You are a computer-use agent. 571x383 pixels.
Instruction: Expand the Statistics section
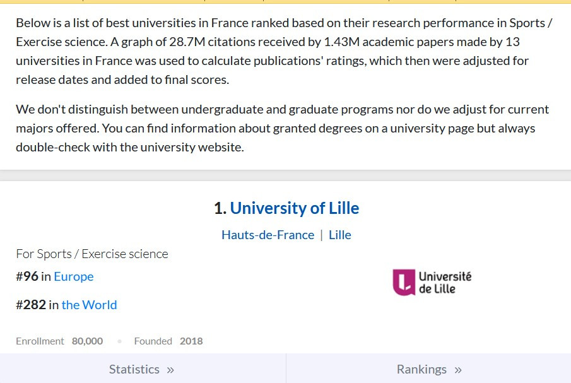(x=142, y=369)
